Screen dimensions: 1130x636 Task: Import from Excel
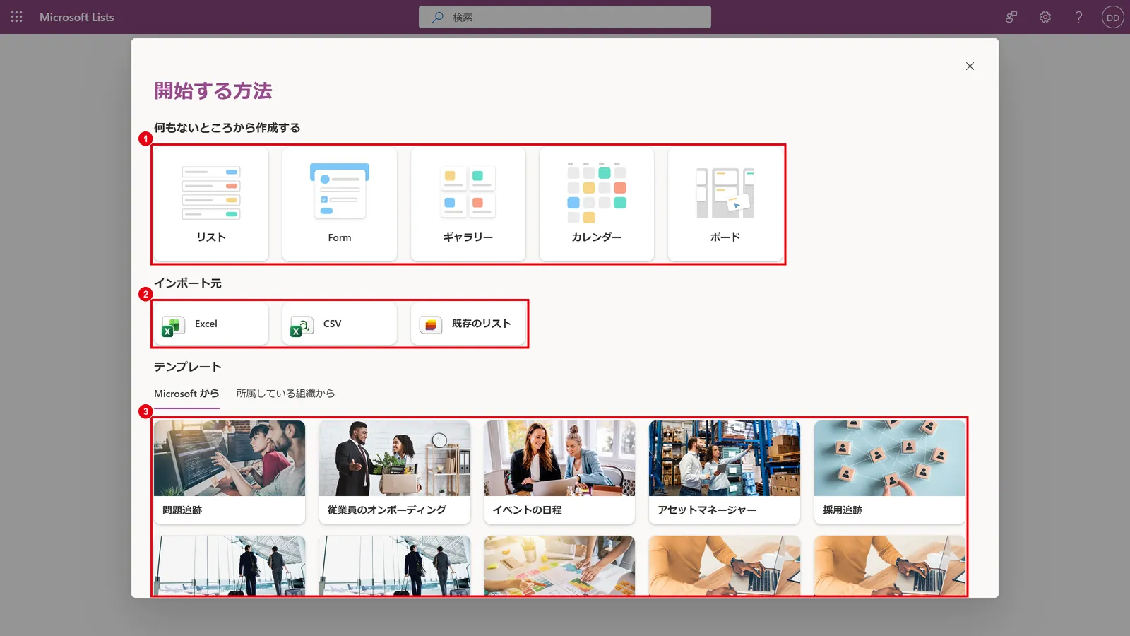[211, 324]
